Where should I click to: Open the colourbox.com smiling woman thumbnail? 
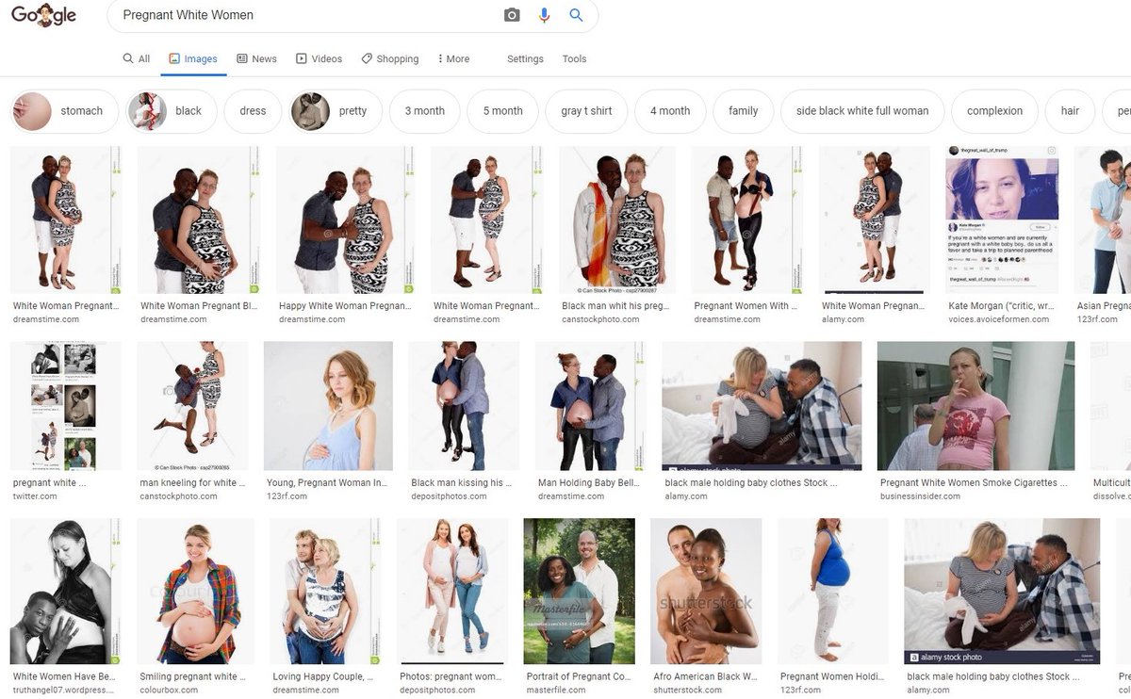coord(195,592)
